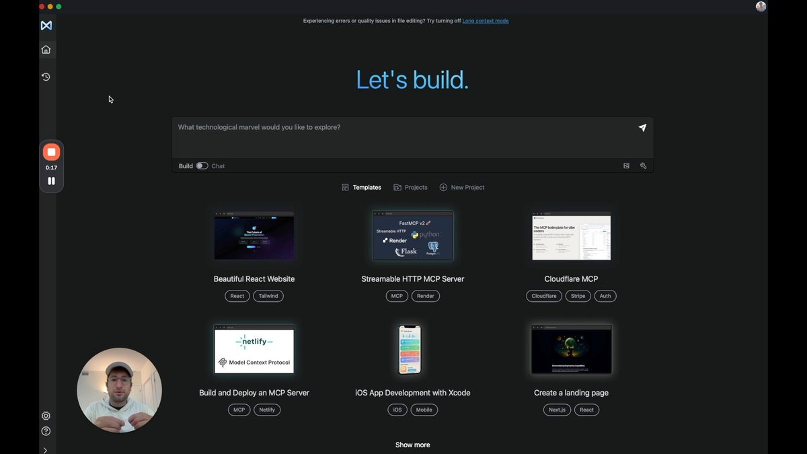Viewport: 807px width, 454px height.
Task: Click the macOS green fullscreen window button
Action: (59, 7)
